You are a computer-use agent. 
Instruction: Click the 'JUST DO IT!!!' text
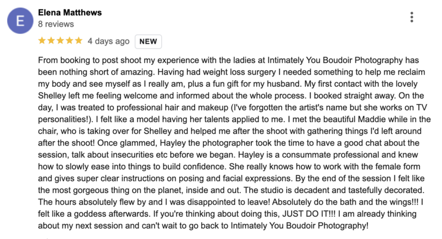tap(309, 214)
